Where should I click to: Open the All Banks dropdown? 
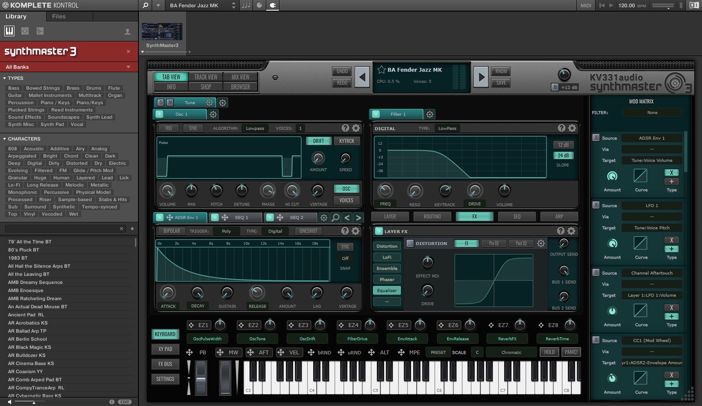click(x=69, y=67)
